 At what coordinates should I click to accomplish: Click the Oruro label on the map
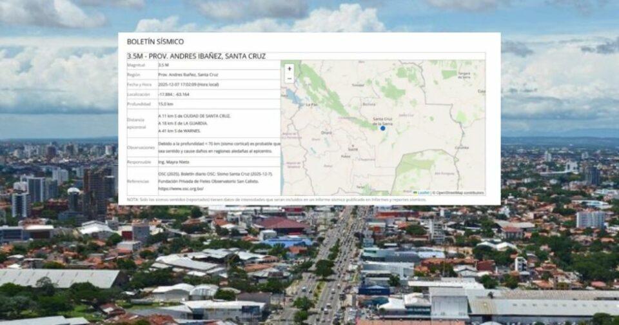click(x=326, y=132)
